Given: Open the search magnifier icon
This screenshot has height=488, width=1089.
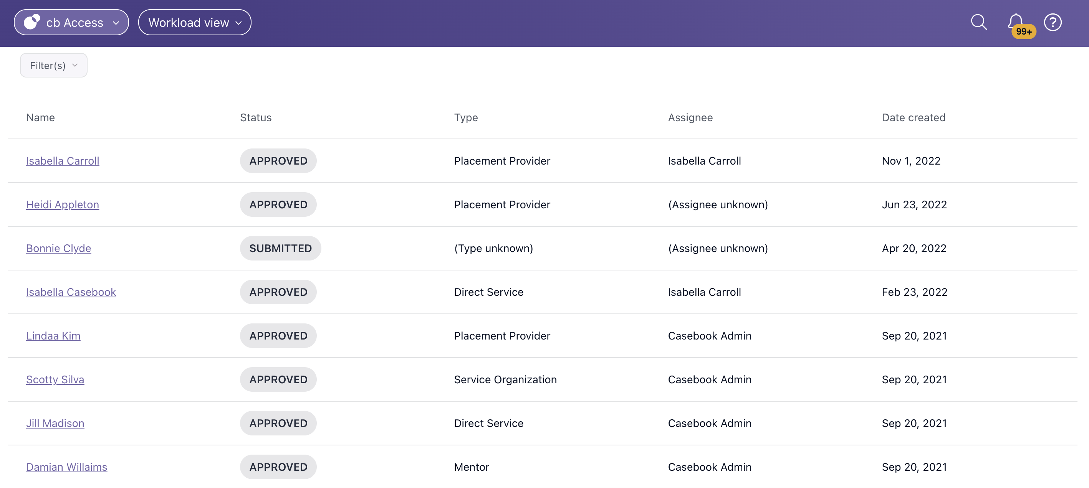Looking at the screenshot, I should tap(979, 22).
